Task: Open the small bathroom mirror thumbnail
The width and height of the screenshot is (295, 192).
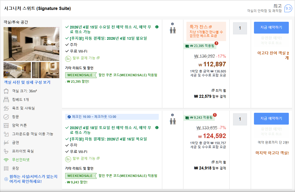Action: 46,70
